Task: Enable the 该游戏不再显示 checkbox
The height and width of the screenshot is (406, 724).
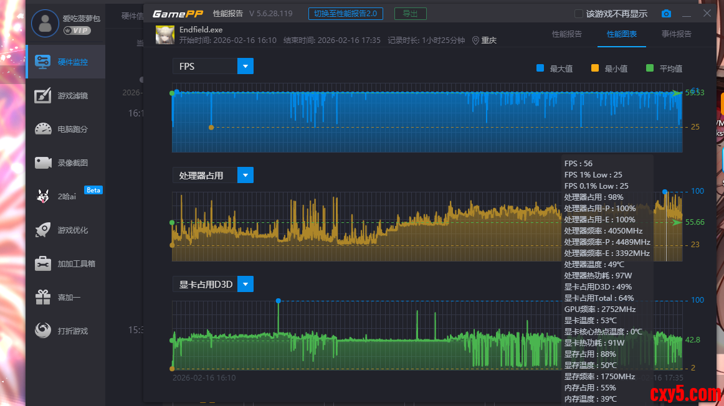Action: (x=579, y=14)
